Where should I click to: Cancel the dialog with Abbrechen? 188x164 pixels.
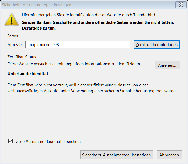tap(169, 155)
